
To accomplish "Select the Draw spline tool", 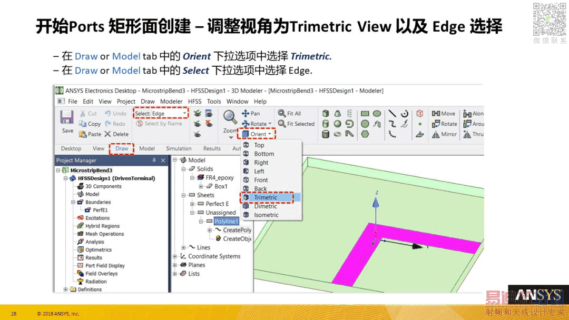I will pos(393,124).
